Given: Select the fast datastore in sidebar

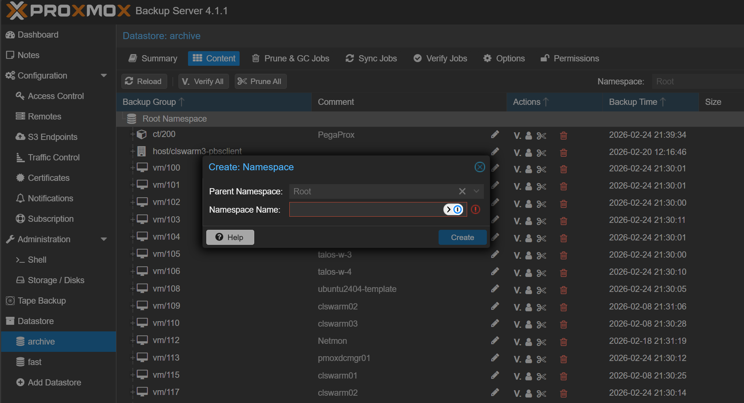Looking at the screenshot, I should pos(35,362).
